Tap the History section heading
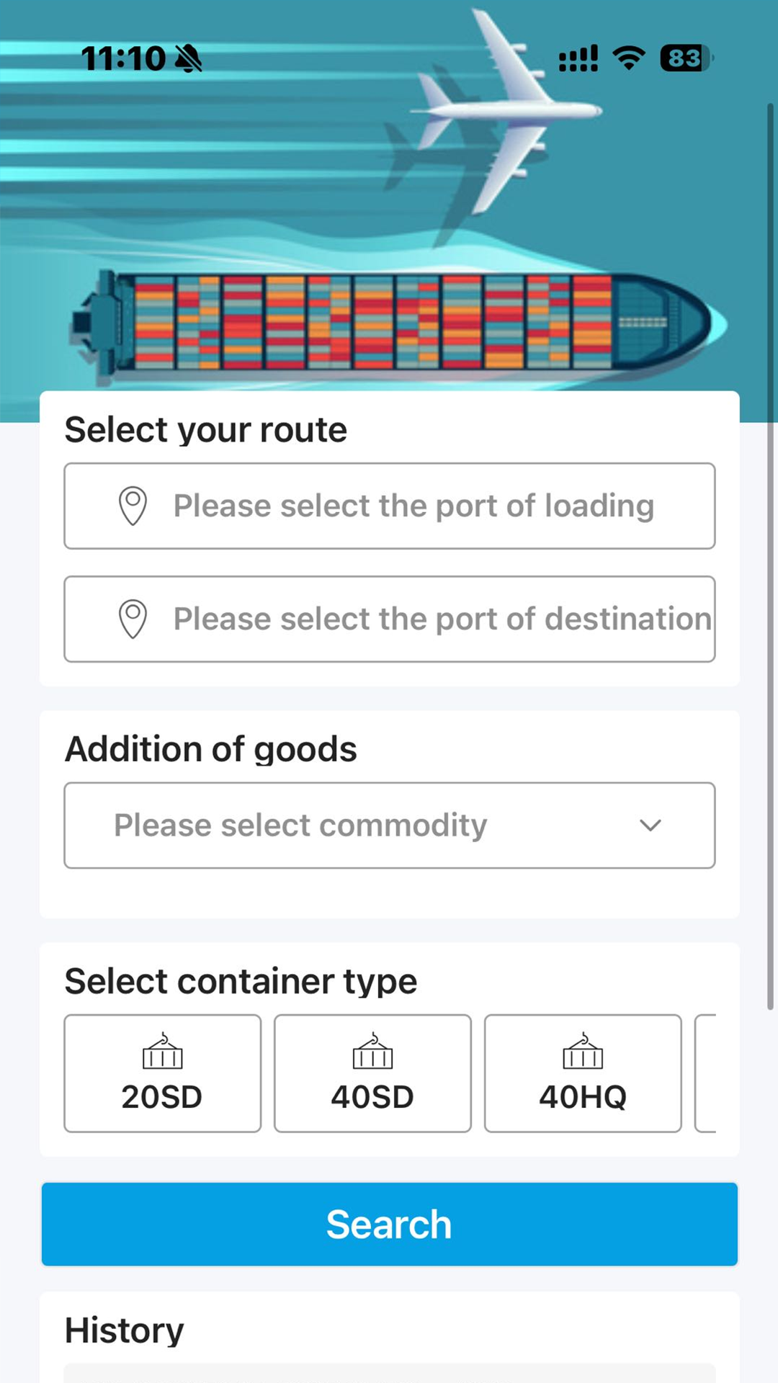778x1383 pixels. [x=125, y=1330]
